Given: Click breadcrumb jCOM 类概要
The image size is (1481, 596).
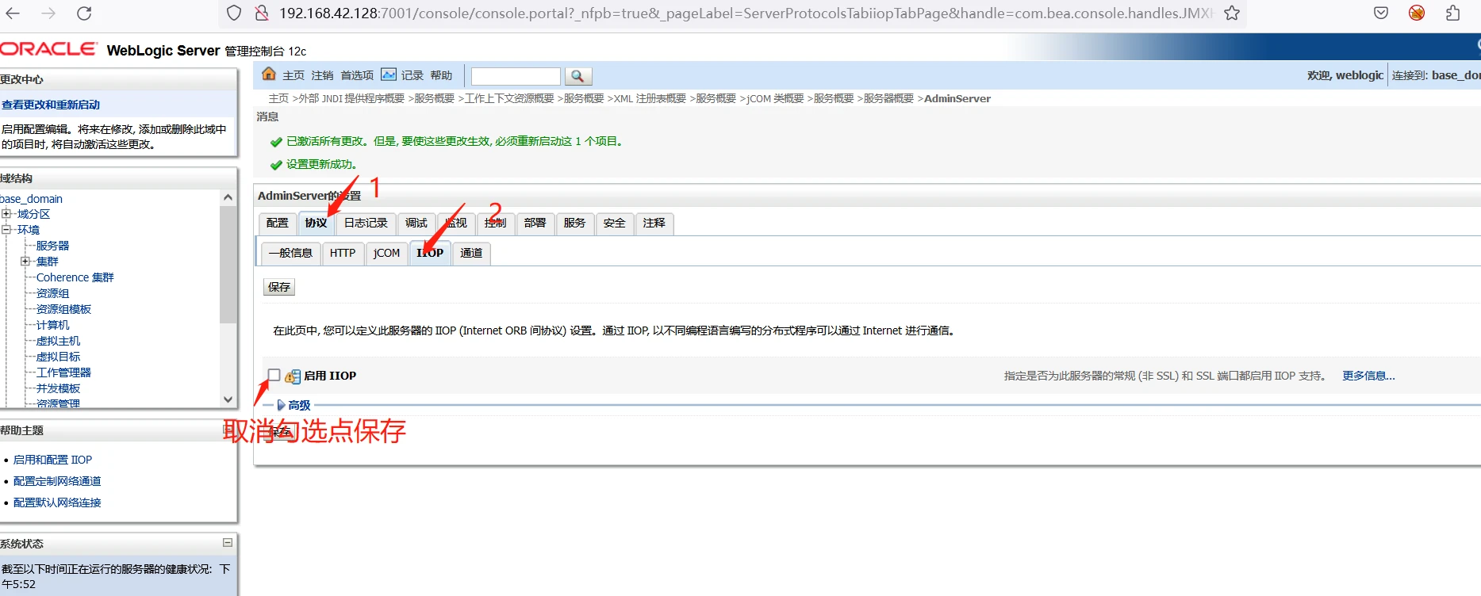Looking at the screenshot, I should 775,98.
